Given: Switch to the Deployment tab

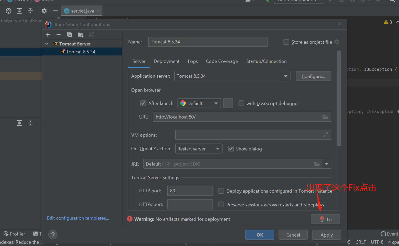Looking at the screenshot, I should [x=166, y=61].
